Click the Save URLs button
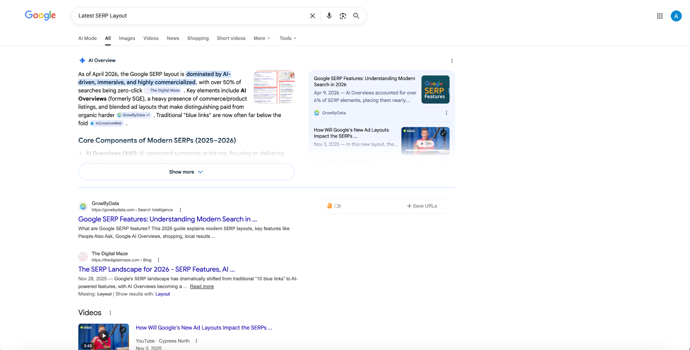 [x=422, y=206]
